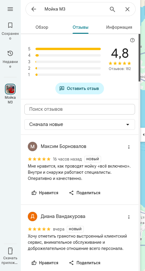
Task: Clear search with the X icon
Action: point(127,9)
